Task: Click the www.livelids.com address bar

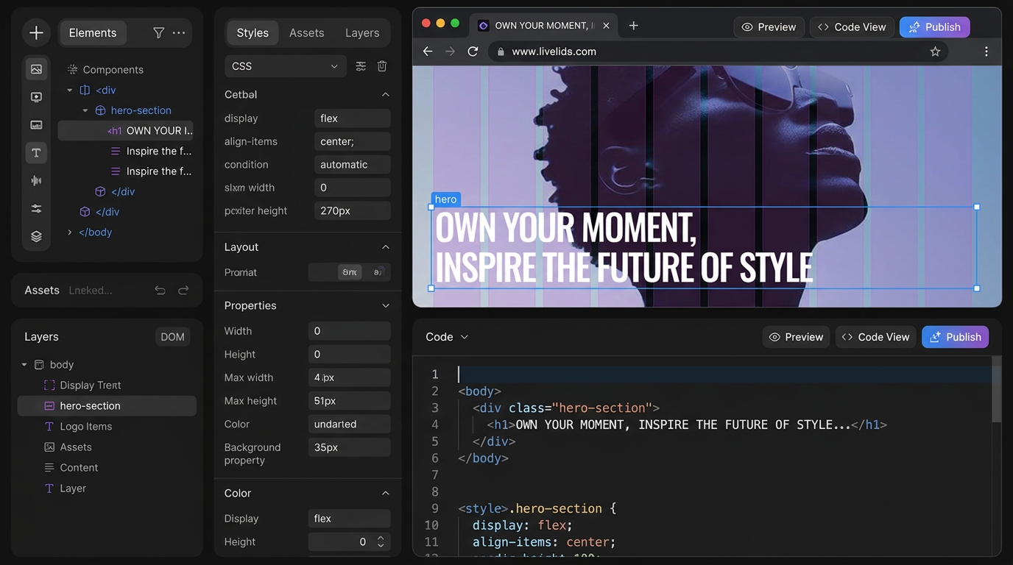Action: coord(718,51)
